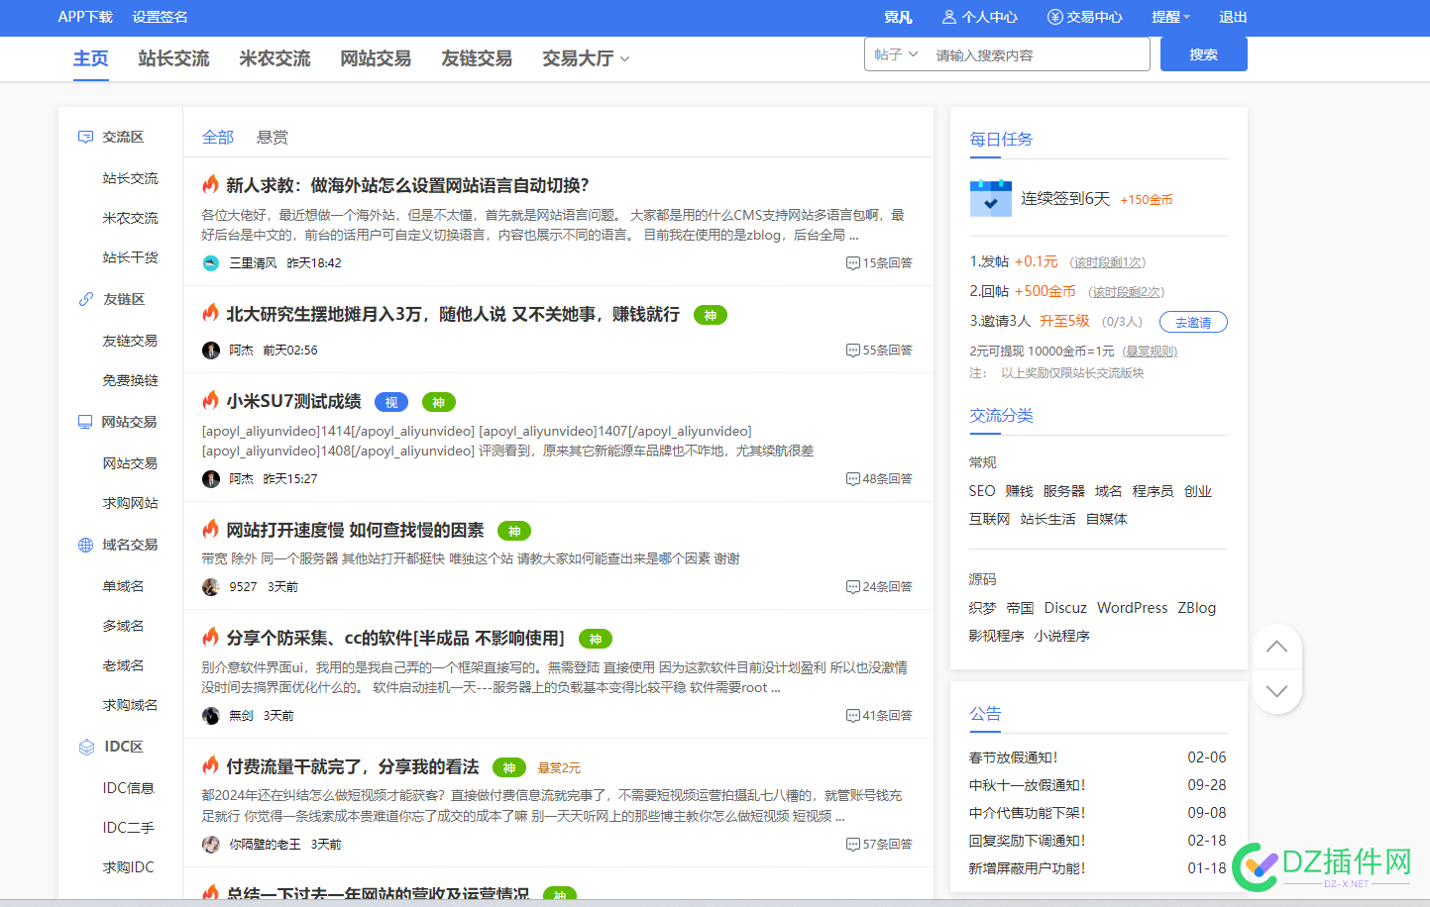The height and width of the screenshot is (907, 1430).
Task: Click the 9527 user avatar
Action: point(210,587)
